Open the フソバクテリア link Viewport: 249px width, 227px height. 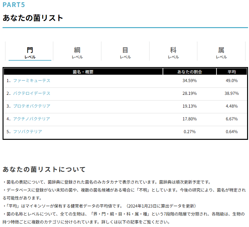27,132
